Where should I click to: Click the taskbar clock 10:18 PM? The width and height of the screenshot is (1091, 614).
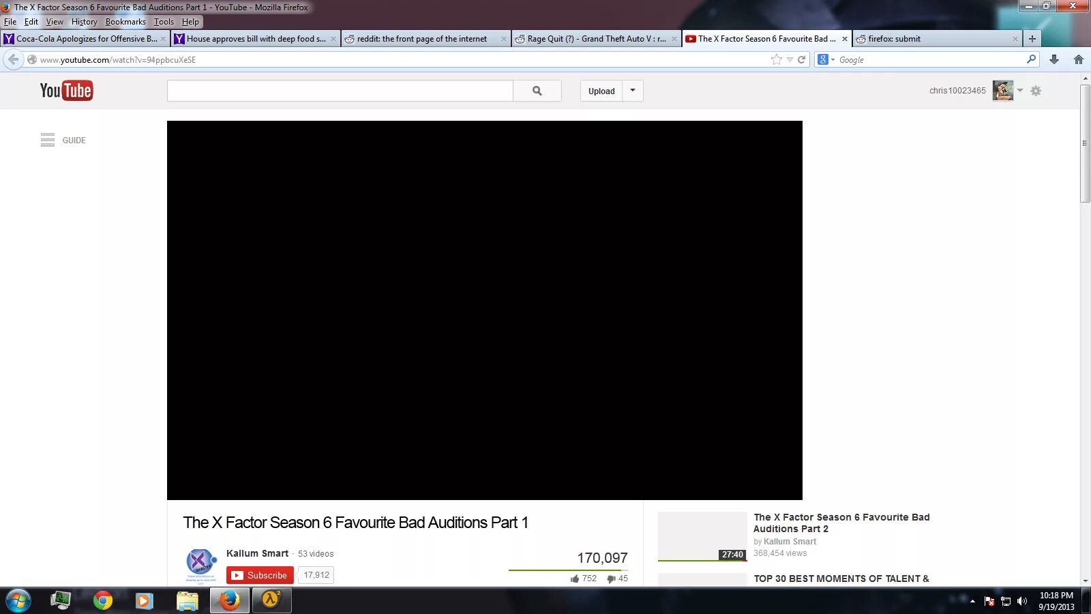pyautogui.click(x=1056, y=601)
